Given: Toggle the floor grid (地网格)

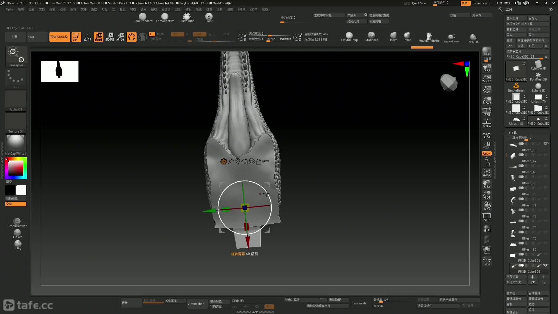Looking at the screenshot, I should tap(487, 123).
